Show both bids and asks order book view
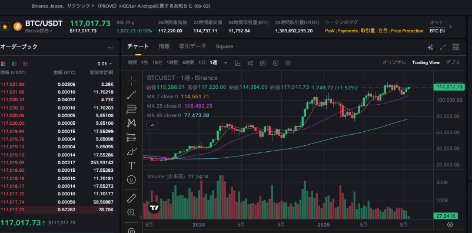The image size is (472, 233). 4,64
